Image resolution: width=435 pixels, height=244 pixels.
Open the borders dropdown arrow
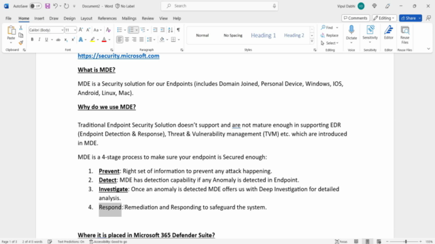point(179,40)
